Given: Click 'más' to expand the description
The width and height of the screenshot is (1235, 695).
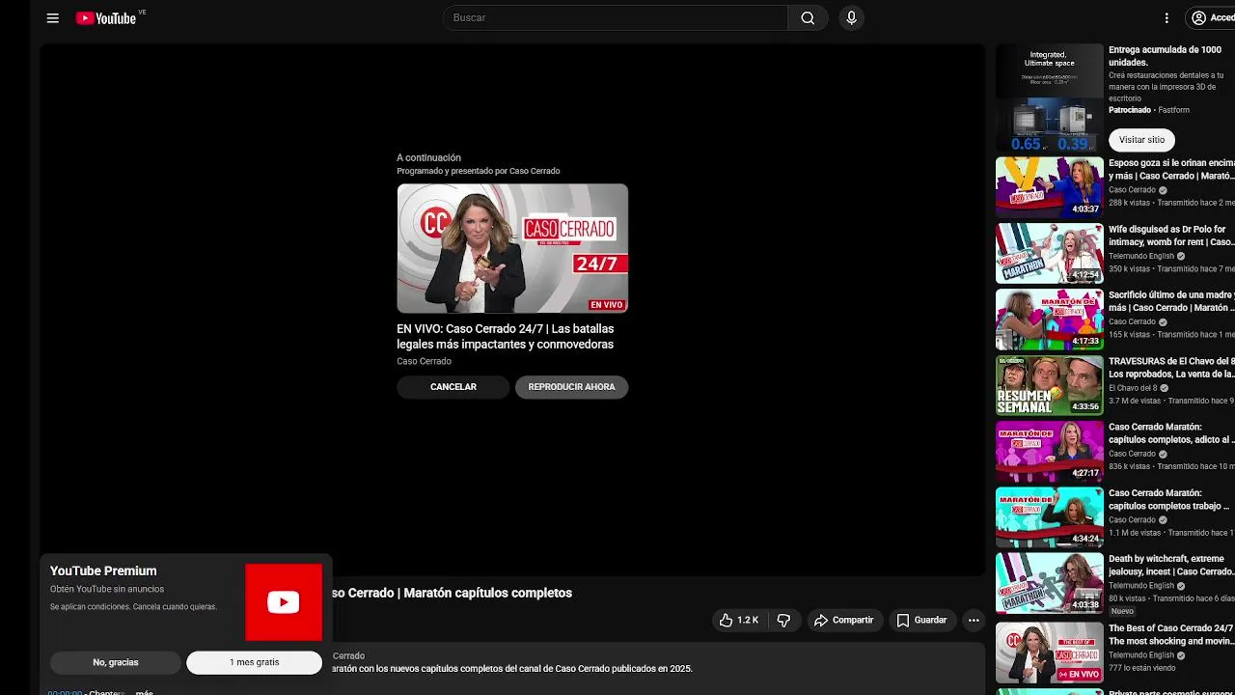Looking at the screenshot, I should 145,692.
